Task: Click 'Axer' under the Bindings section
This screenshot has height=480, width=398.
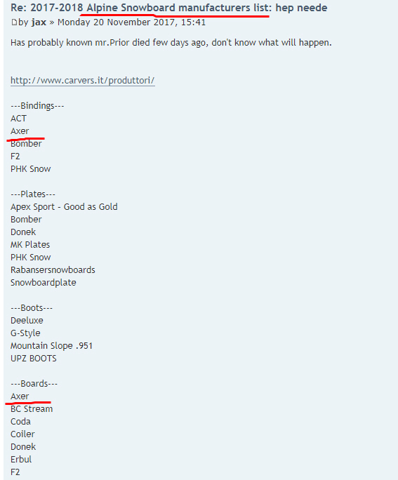Action: 20,131
